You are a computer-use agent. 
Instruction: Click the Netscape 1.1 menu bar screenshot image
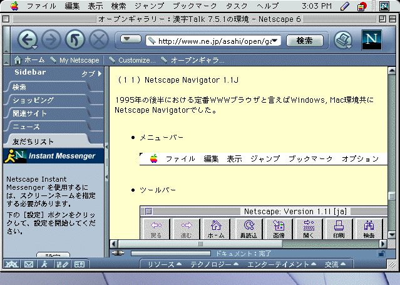click(264, 159)
